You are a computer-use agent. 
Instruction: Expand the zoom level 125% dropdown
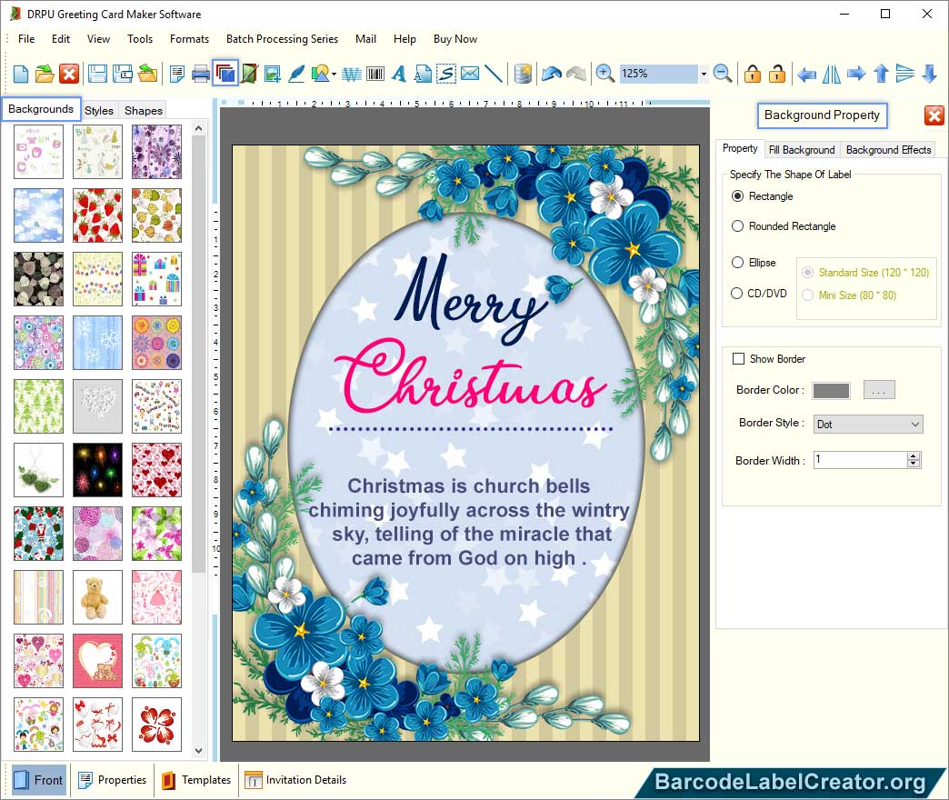(x=704, y=74)
